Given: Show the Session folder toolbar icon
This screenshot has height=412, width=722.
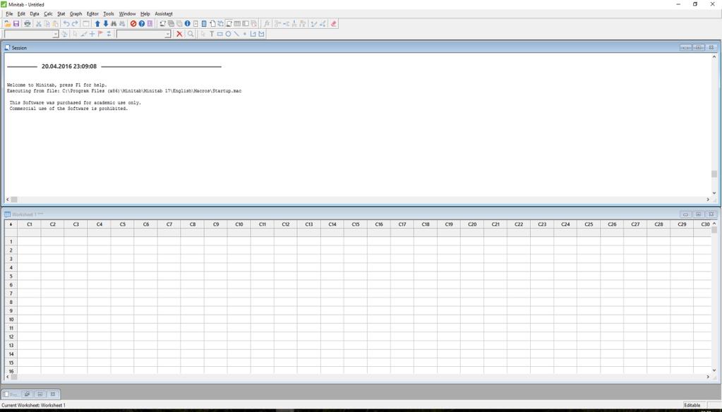Looking at the screenshot, I should click(162, 23).
